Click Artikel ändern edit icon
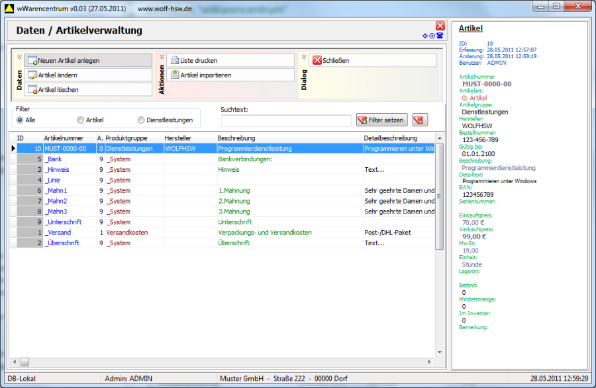 coord(32,75)
